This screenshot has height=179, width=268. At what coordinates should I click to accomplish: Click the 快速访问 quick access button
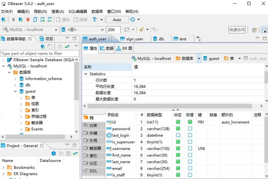tap(237, 30)
